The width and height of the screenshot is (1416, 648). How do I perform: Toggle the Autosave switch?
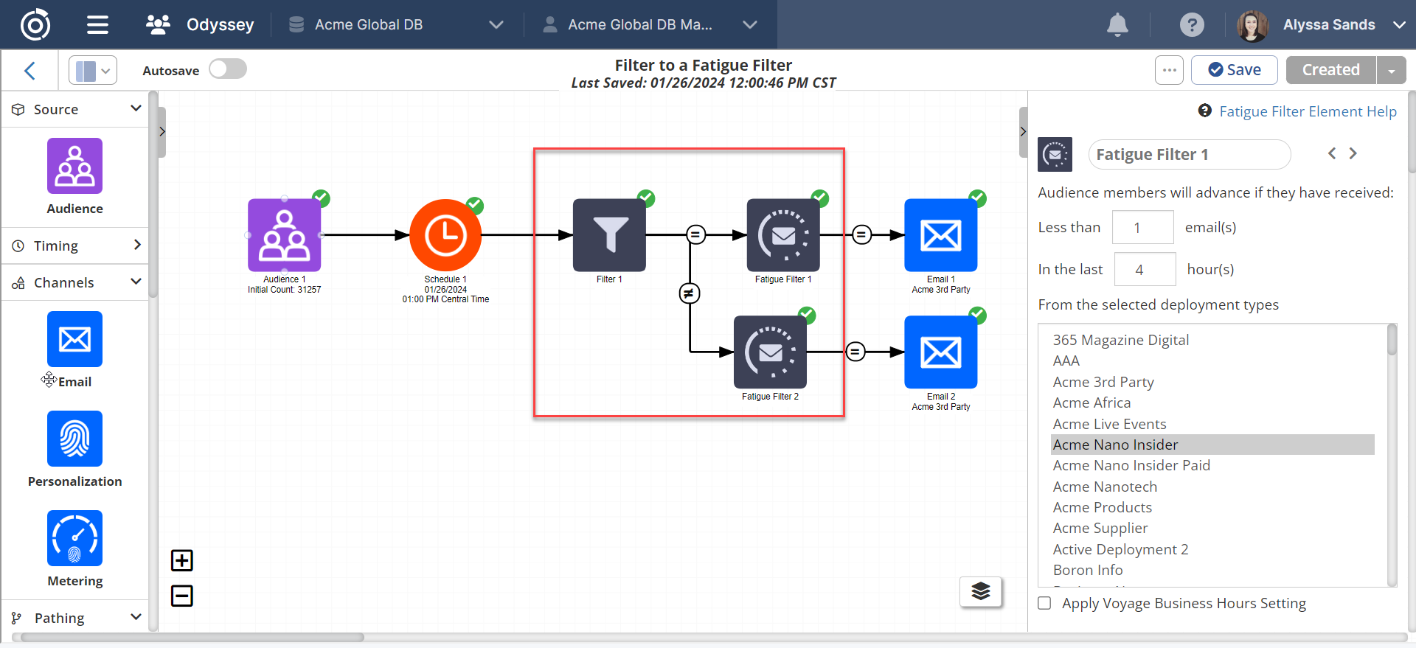pos(227,69)
